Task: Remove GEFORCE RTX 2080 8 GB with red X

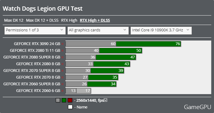Action: click(x=62, y=64)
